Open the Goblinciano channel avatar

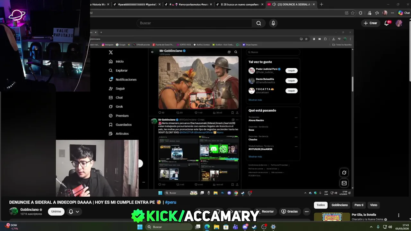13,211
